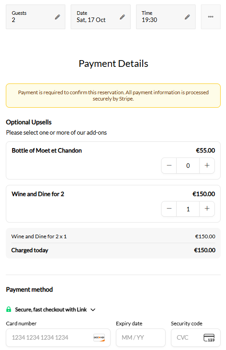
Task: Increase Bottle of Moet et Chandon quantity
Action: coord(207,166)
